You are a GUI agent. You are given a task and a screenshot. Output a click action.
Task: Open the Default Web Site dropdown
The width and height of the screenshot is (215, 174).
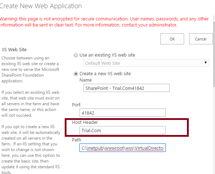tap(146, 63)
